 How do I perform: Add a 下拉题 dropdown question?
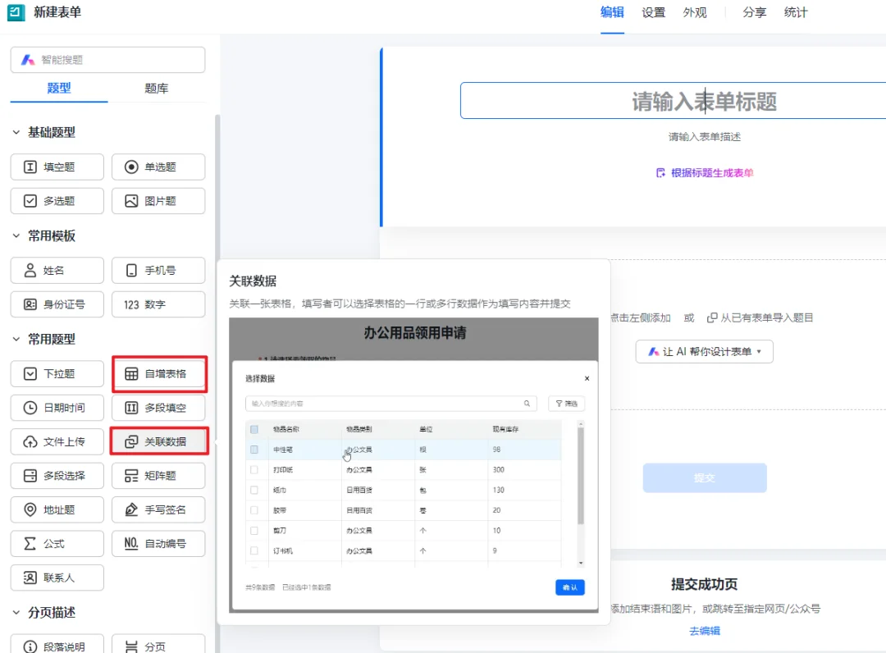click(57, 373)
